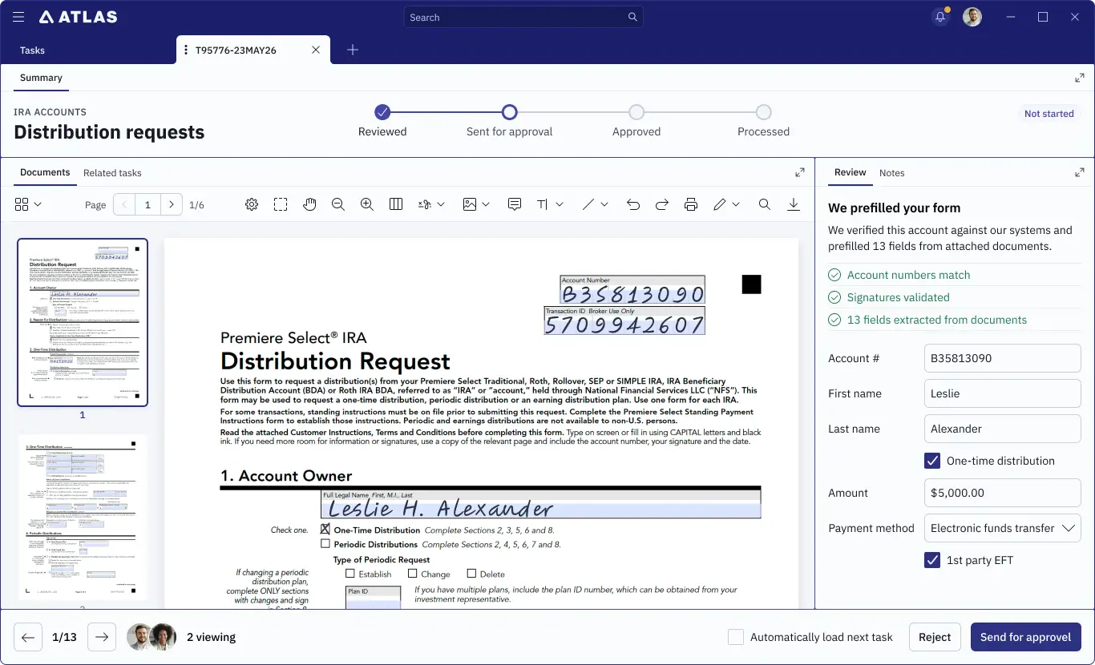The image size is (1095, 665).
Task: Click the Sent for approval step
Action: click(x=510, y=112)
